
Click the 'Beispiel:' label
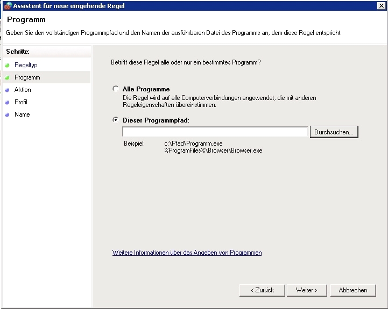(134, 143)
